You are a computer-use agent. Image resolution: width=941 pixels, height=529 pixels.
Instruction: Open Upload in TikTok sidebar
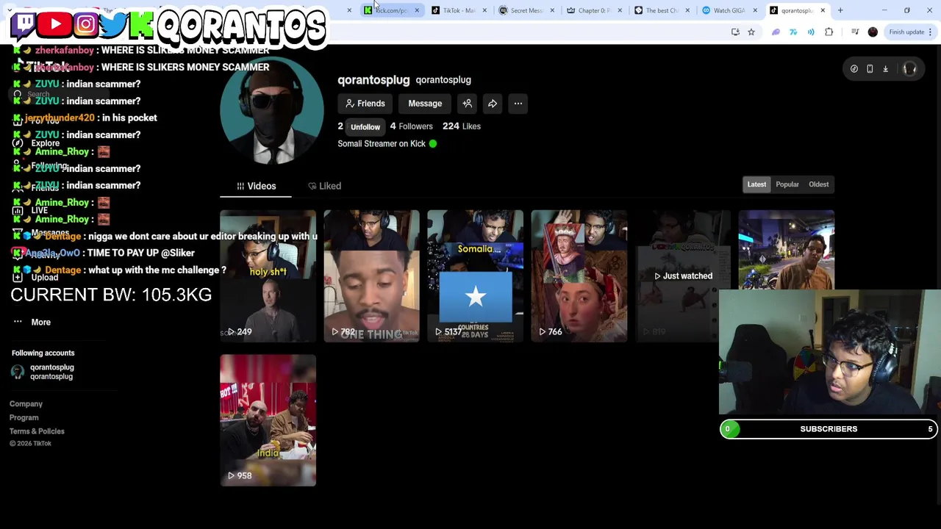[37, 278]
